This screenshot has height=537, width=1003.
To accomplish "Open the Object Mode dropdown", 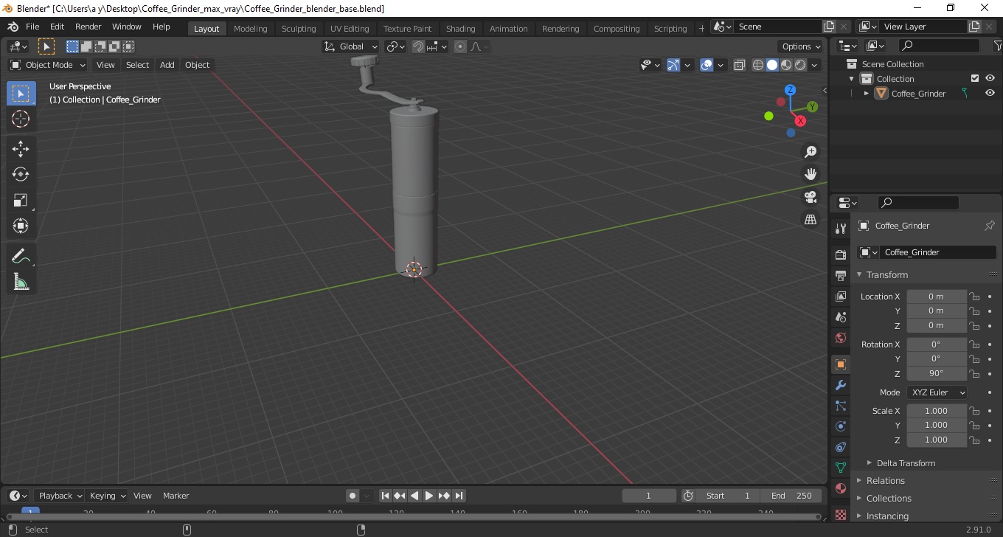I will [x=48, y=65].
